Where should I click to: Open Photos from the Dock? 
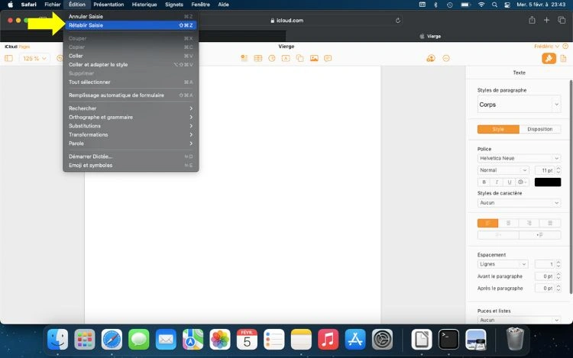(x=220, y=340)
